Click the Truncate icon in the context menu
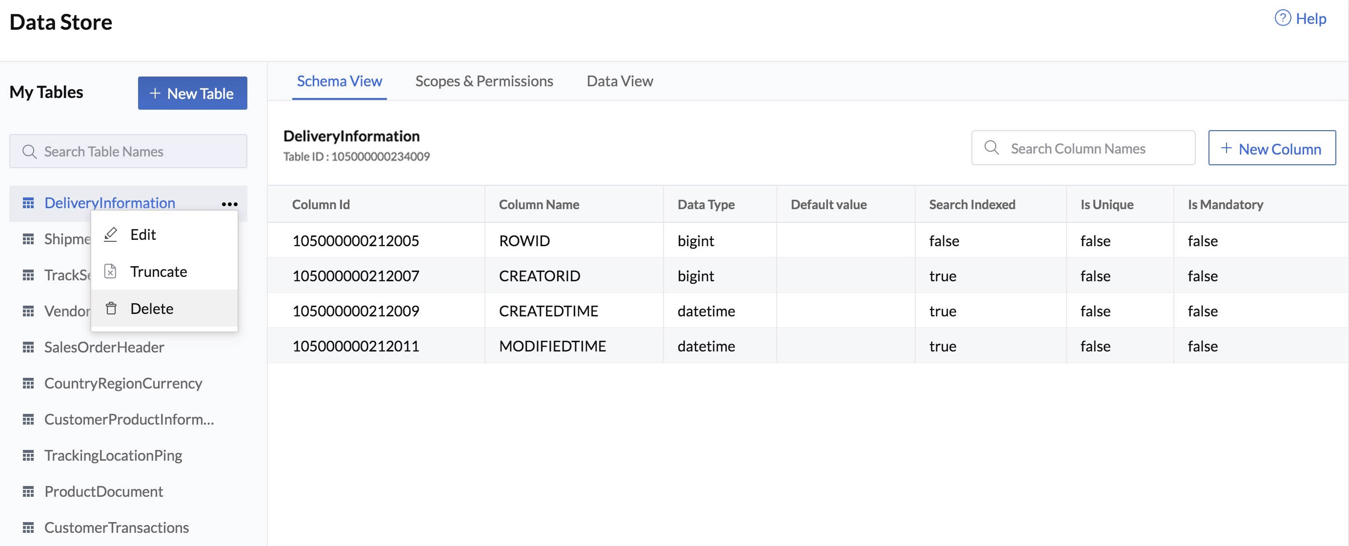Screen dimensions: 1349x546 110,271
